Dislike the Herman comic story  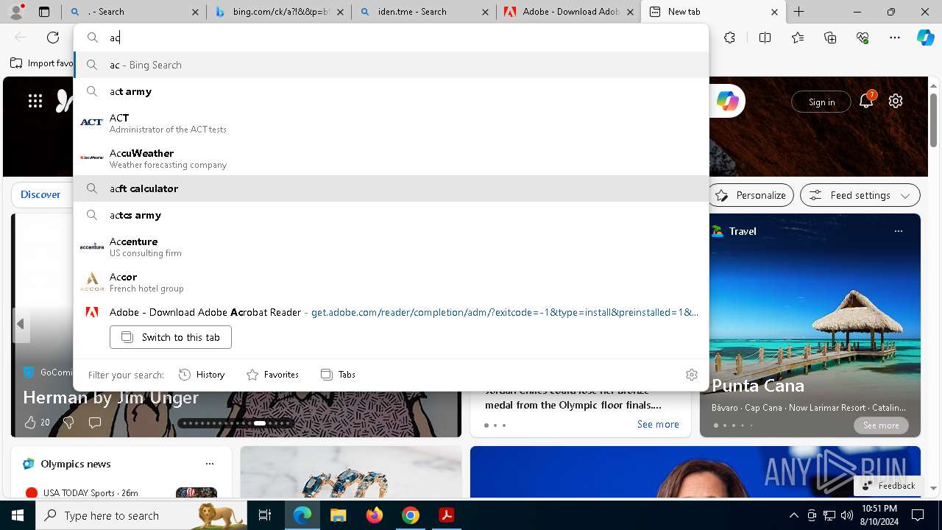tap(68, 423)
